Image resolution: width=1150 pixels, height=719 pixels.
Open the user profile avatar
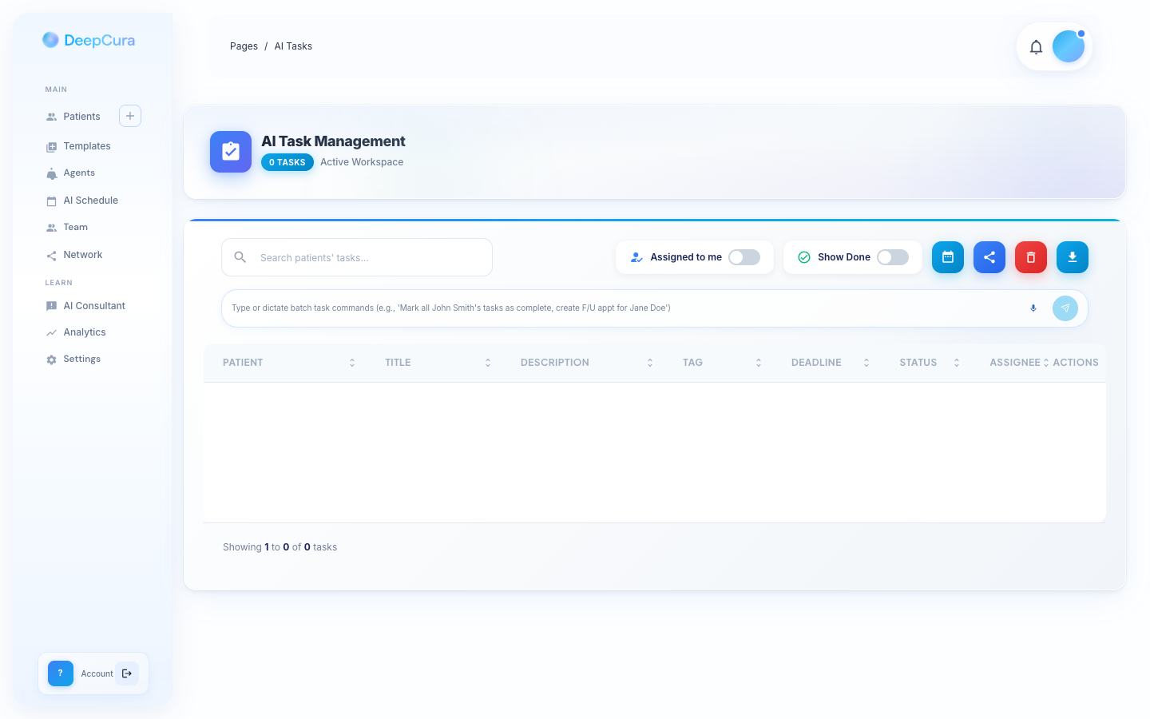point(1069,46)
